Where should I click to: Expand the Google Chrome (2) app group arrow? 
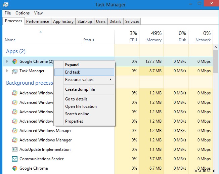[7, 61]
